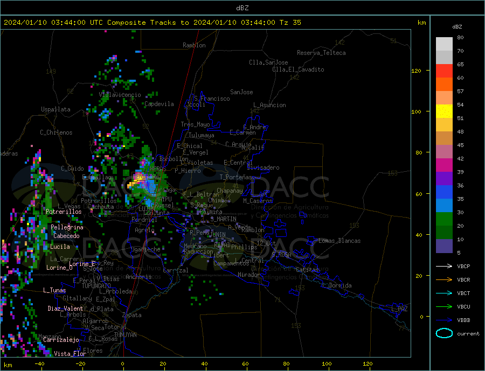
Task: Click the green VBCU arrow in legend
Action: point(444,307)
